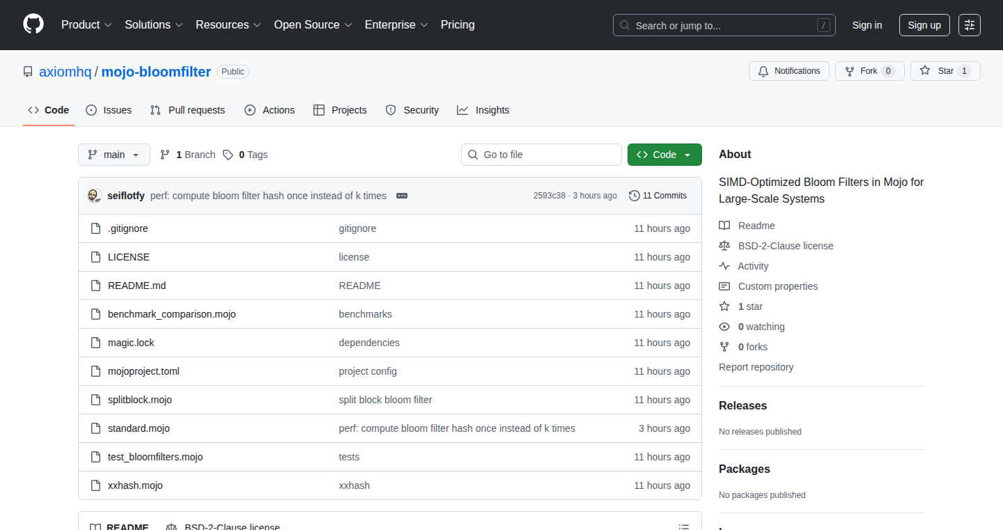Expand the commit message ellipsis icon

point(402,196)
